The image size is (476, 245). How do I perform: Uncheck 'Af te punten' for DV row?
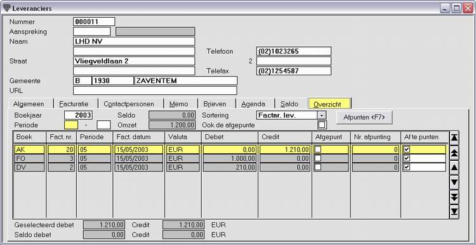click(407, 167)
